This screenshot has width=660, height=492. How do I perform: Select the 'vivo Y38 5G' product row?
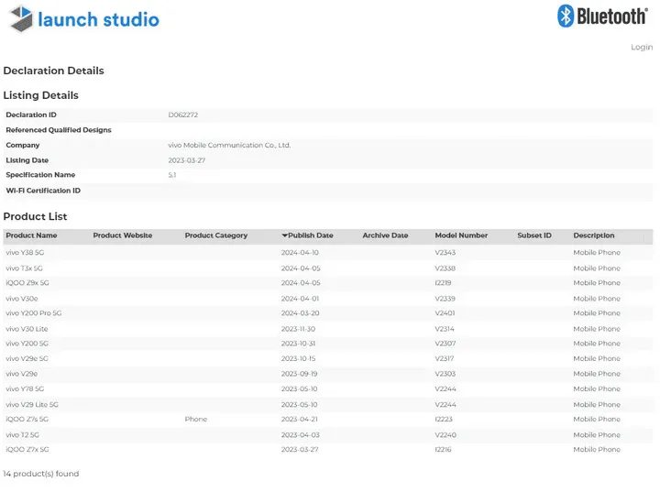click(328, 253)
